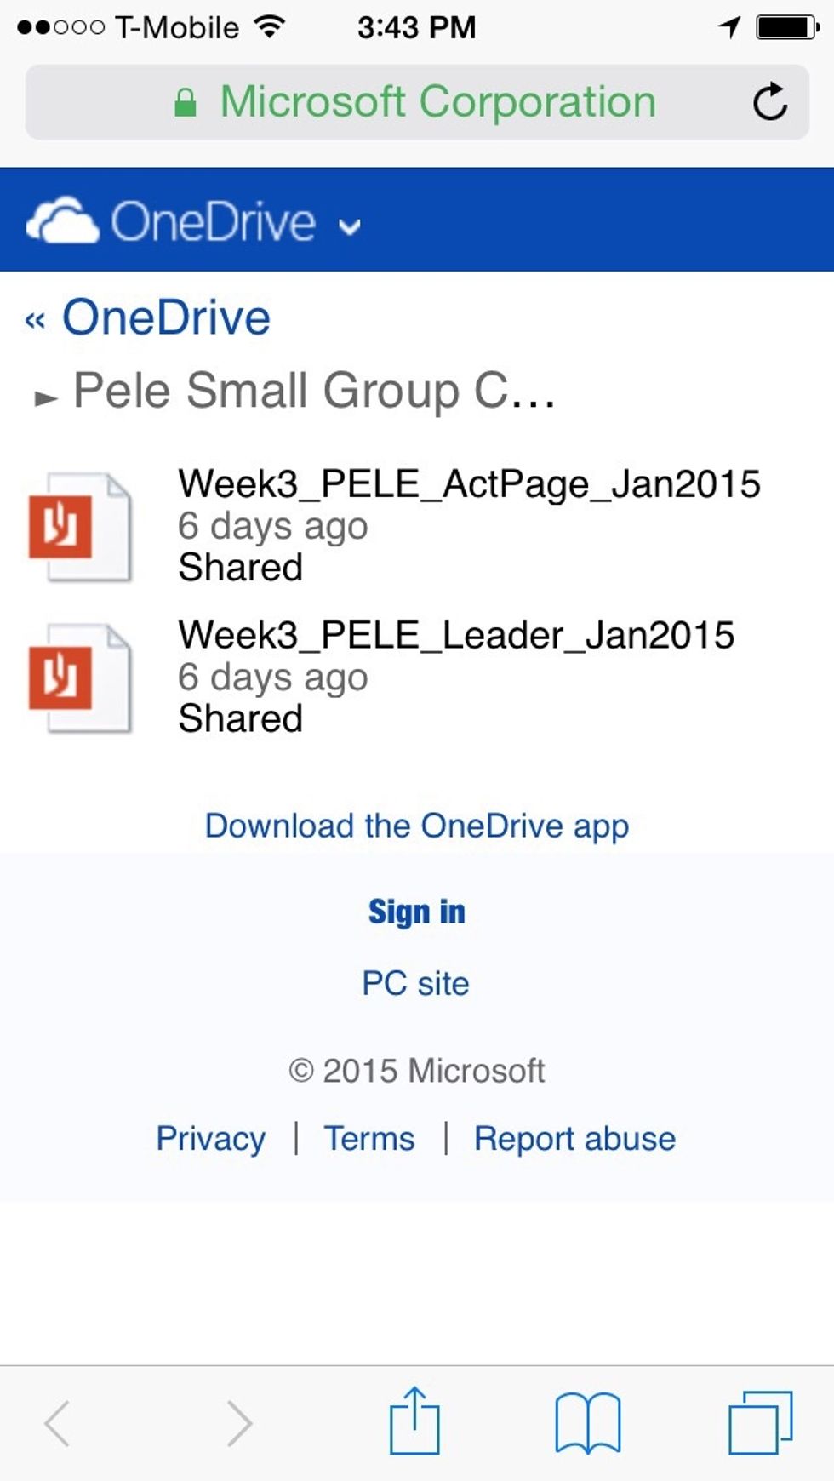Click Download the OneDrive app link
834x1481 pixels.
pyautogui.click(x=417, y=826)
